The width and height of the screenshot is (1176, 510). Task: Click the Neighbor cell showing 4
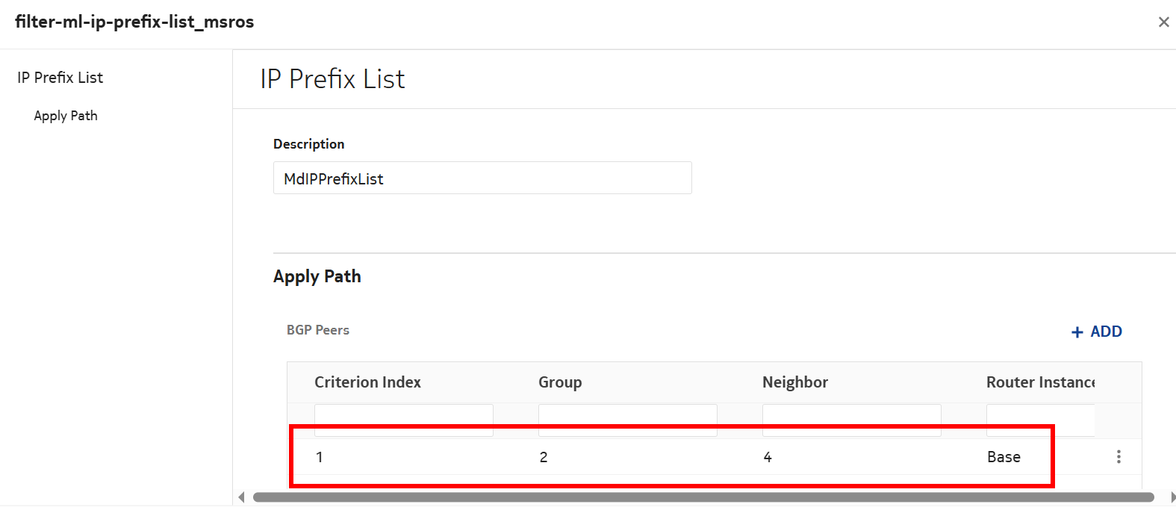(768, 457)
